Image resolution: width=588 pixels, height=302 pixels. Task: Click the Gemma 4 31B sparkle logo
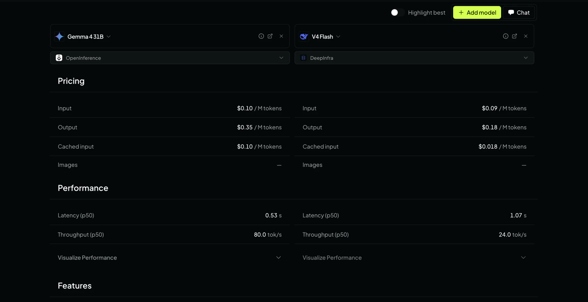pyautogui.click(x=59, y=37)
